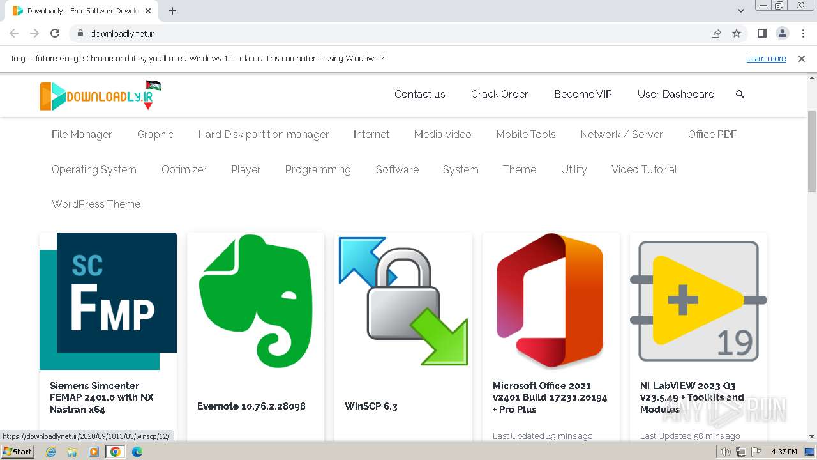Click browser back arrow
817x460 pixels.
pos(14,33)
